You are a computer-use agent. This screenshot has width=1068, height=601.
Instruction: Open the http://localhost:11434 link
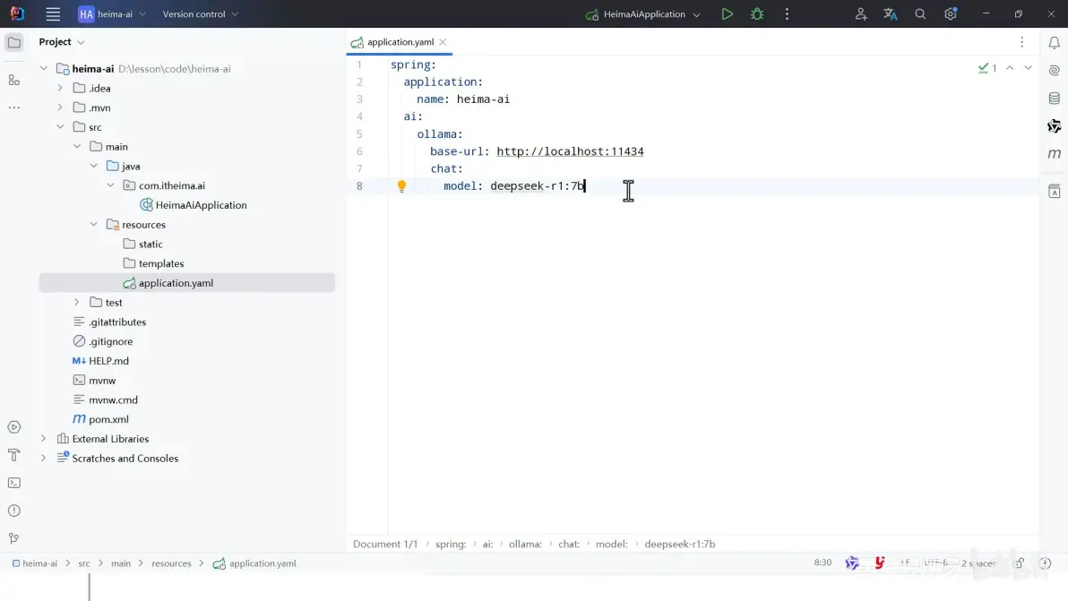(572, 150)
